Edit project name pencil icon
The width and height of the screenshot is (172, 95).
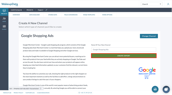(x=46, y=10)
